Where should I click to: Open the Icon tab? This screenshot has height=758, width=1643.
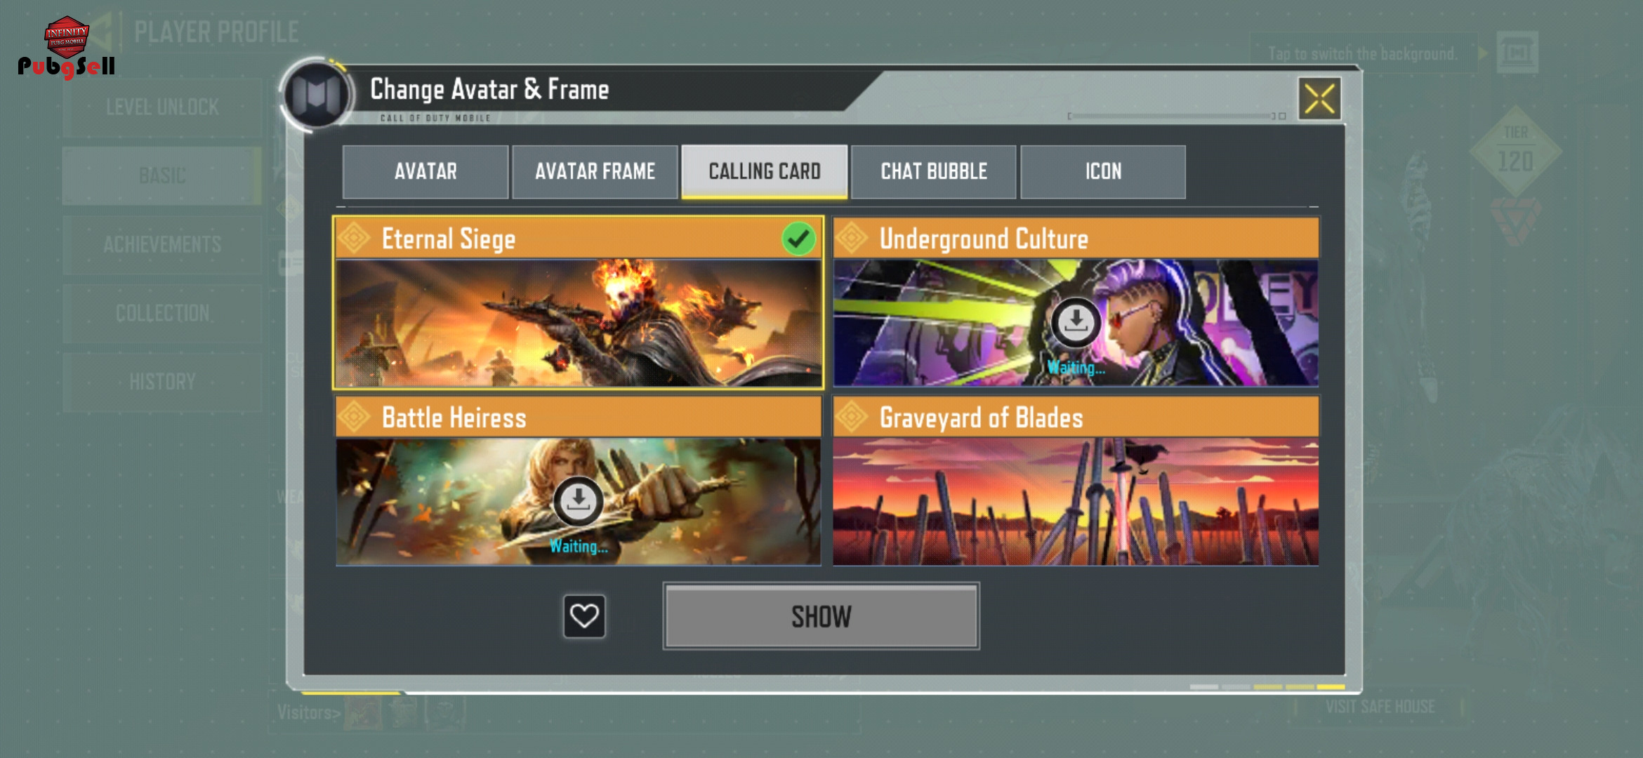point(1103,172)
